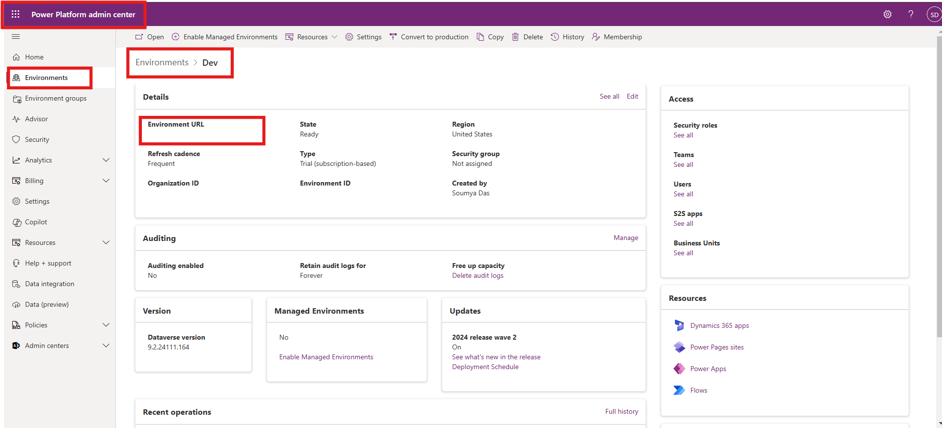Open the History toolbar command
This screenshot has width=942, height=428.
click(567, 37)
